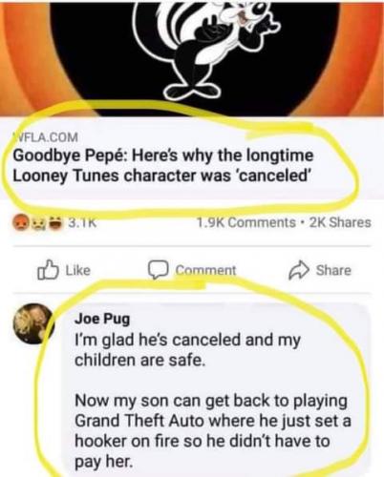Open the Goodbye Pepé article headline
The image size is (384, 477).
click(x=163, y=165)
